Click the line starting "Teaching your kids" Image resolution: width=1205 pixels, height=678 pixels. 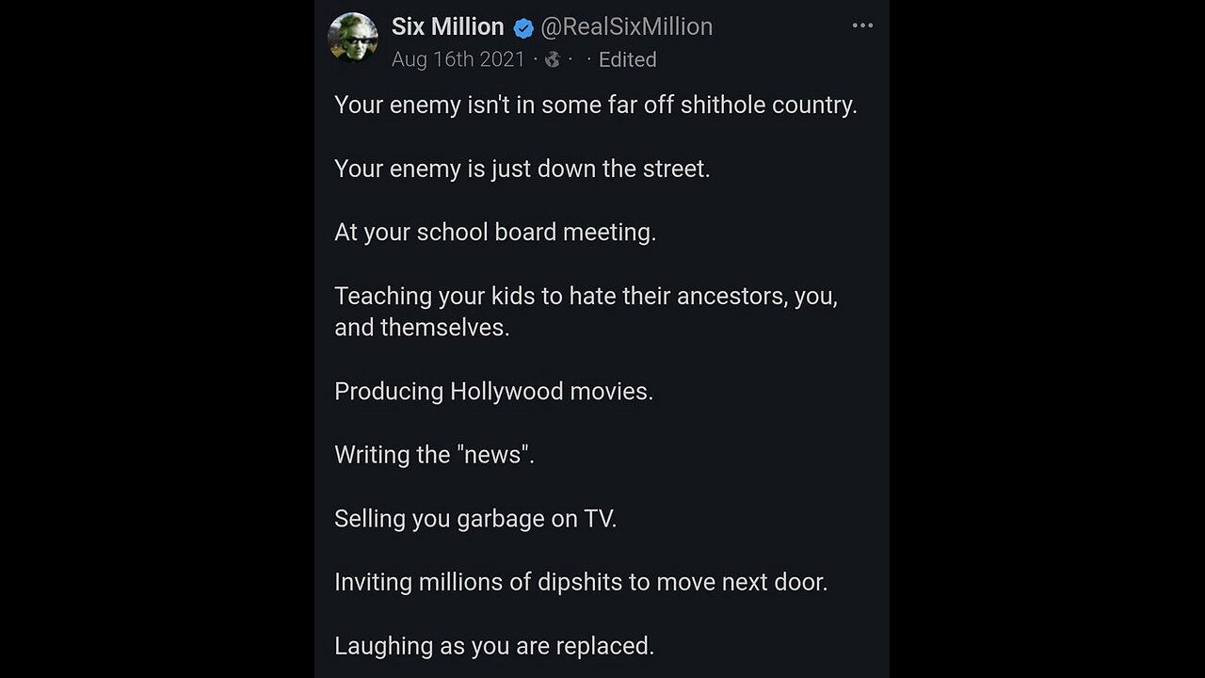pyautogui.click(x=586, y=296)
